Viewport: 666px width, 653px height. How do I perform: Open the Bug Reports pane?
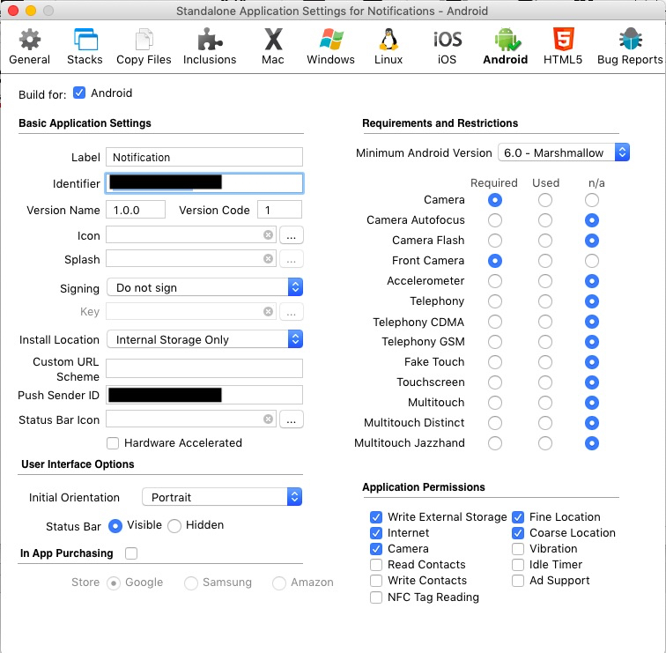click(630, 46)
